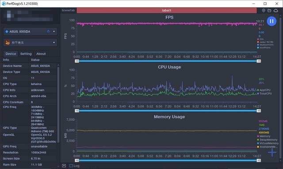Switch to the Device tab

tap(11, 54)
